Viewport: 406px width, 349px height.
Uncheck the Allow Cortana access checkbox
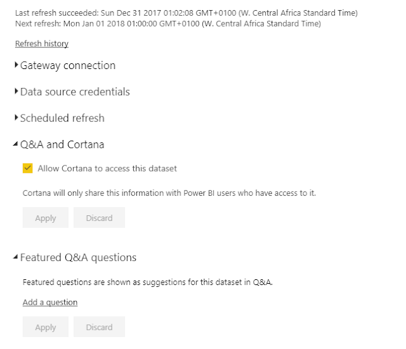point(27,168)
